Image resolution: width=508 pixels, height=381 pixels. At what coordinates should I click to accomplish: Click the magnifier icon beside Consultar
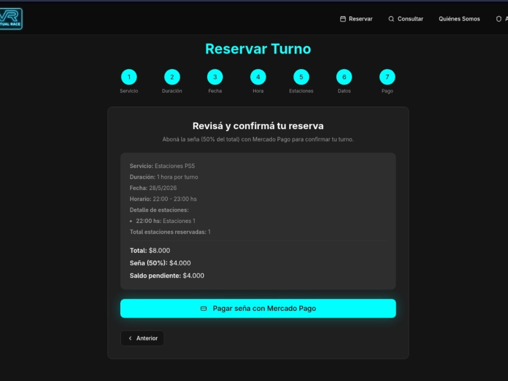[x=391, y=19]
